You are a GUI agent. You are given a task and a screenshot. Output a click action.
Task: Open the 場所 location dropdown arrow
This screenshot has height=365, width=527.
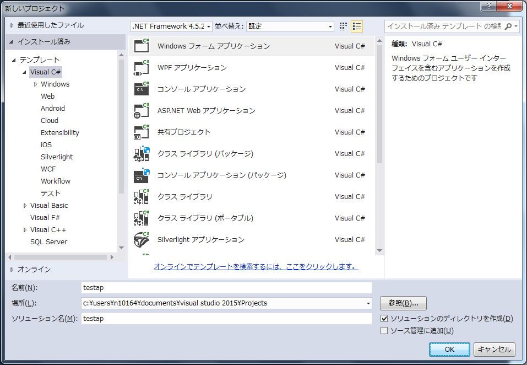point(368,303)
